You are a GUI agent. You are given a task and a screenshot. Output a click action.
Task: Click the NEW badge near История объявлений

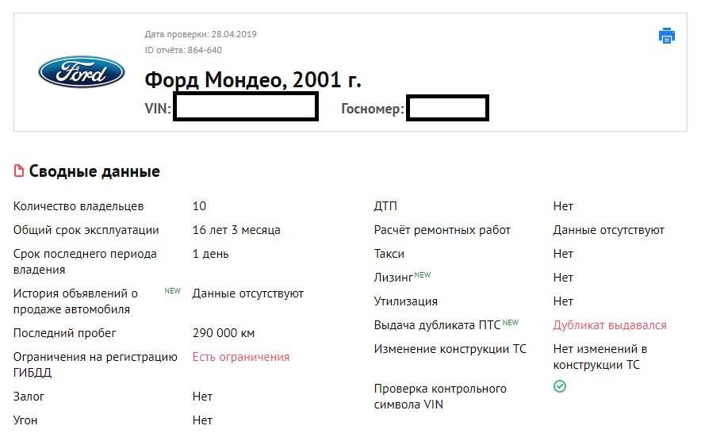(x=172, y=291)
